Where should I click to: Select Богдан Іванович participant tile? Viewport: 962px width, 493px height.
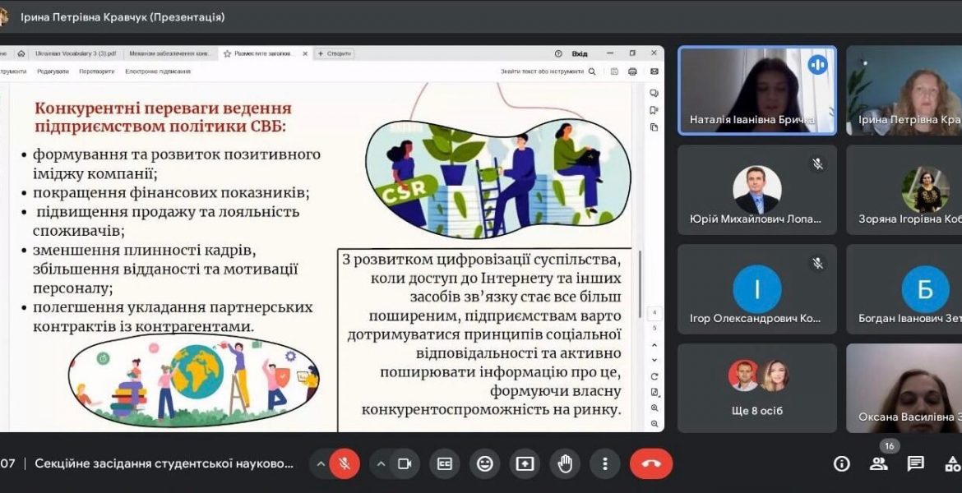pos(904,289)
